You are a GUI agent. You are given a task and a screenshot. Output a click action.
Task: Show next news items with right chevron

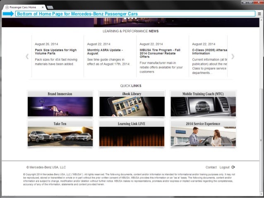tap(233, 57)
